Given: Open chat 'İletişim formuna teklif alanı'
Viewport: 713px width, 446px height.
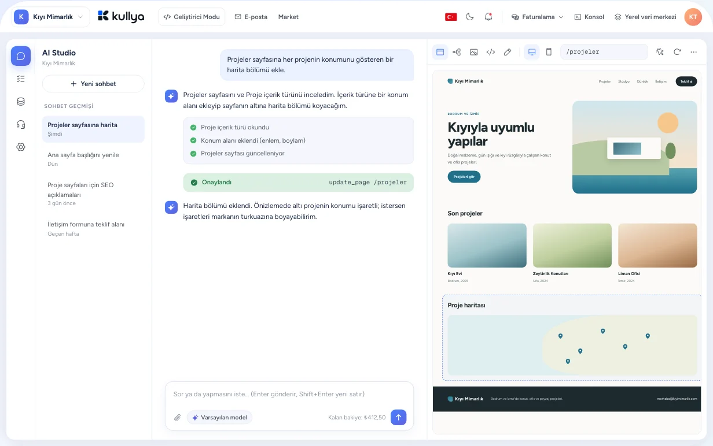Looking at the screenshot, I should pyautogui.click(x=93, y=228).
